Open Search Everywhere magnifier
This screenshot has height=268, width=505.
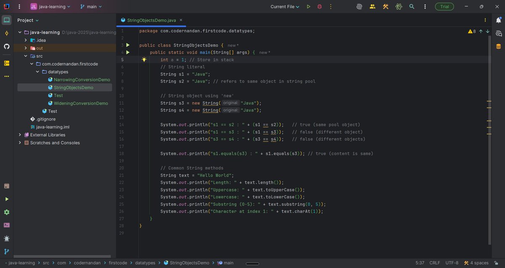412,7
